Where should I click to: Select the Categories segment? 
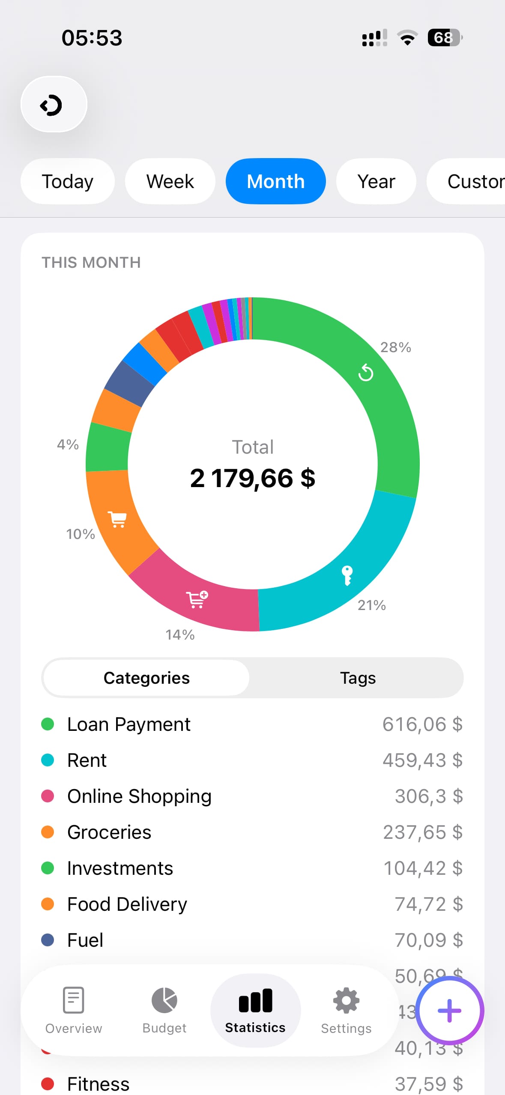(146, 678)
